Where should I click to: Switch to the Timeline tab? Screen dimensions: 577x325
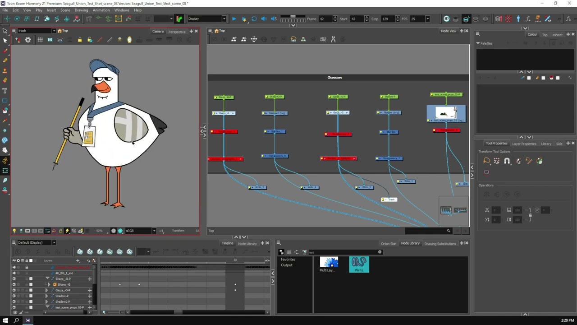(x=227, y=244)
